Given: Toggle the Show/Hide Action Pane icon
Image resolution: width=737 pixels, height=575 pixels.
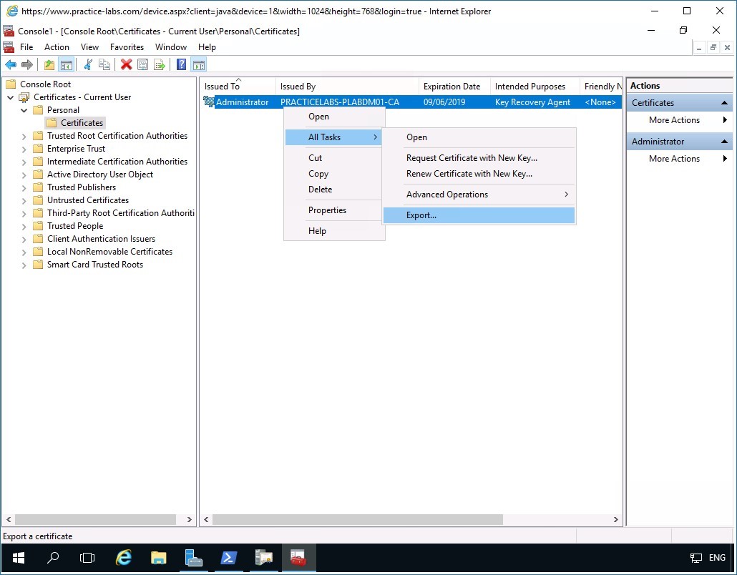Looking at the screenshot, I should 199,65.
